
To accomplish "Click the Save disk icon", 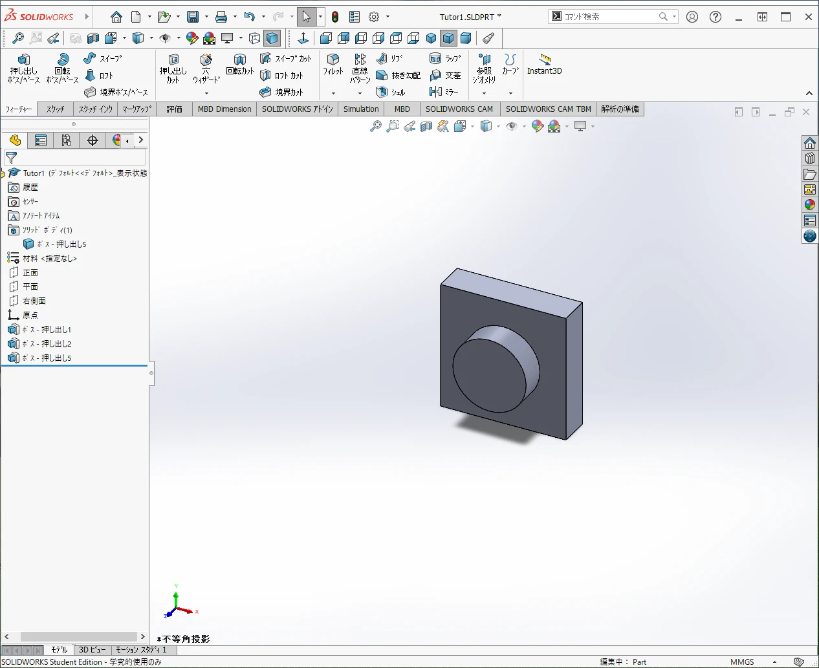I will 193,17.
